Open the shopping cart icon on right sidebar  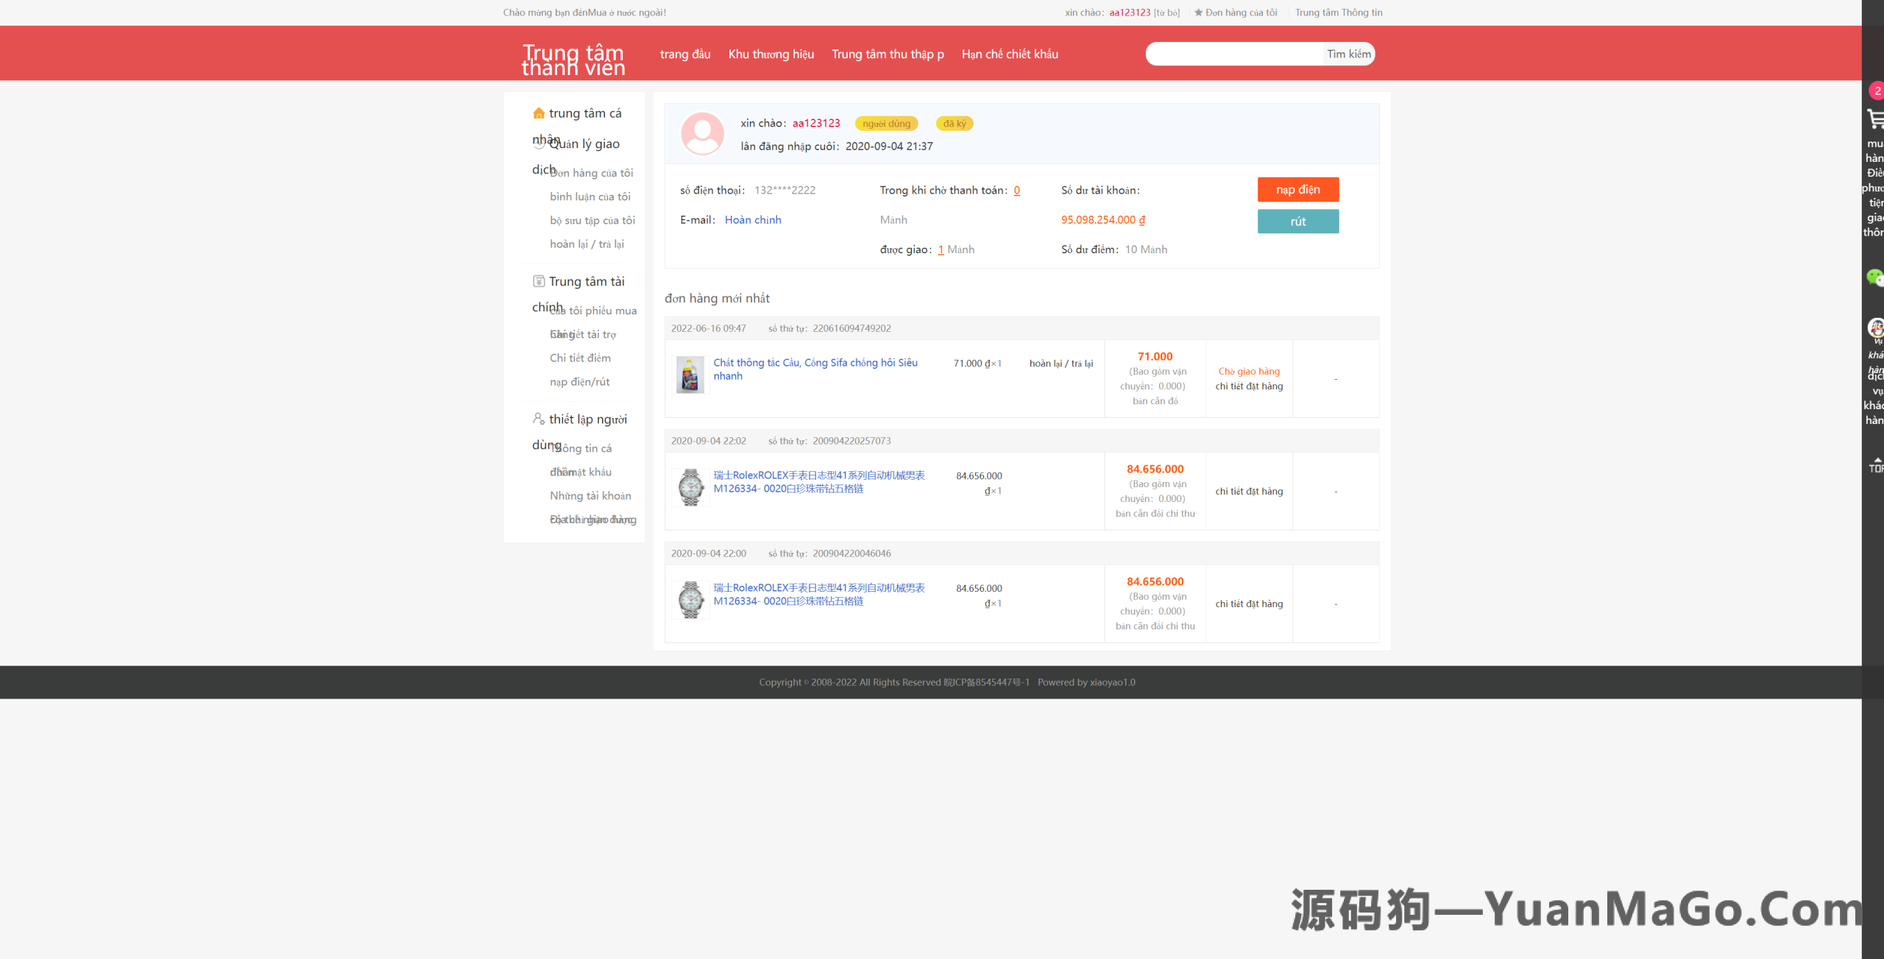tap(1877, 118)
